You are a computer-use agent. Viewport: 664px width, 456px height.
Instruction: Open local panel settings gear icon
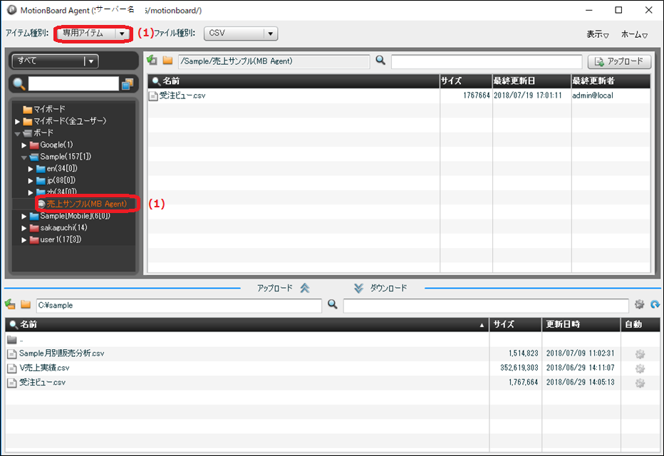(640, 304)
